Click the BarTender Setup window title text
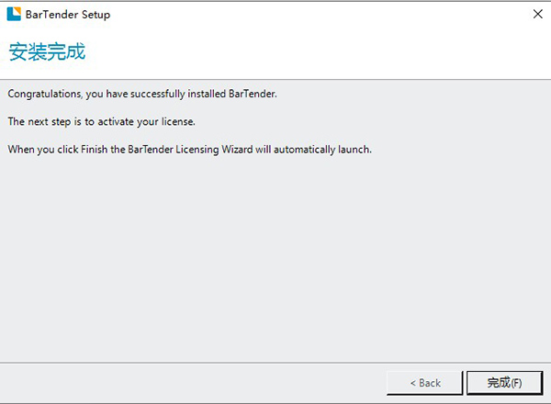 pos(71,15)
